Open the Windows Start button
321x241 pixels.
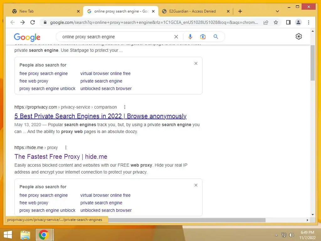click(x=8, y=235)
